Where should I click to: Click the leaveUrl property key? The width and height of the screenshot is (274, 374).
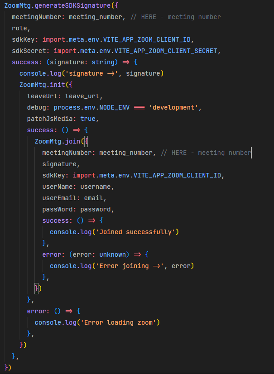[x=42, y=96]
